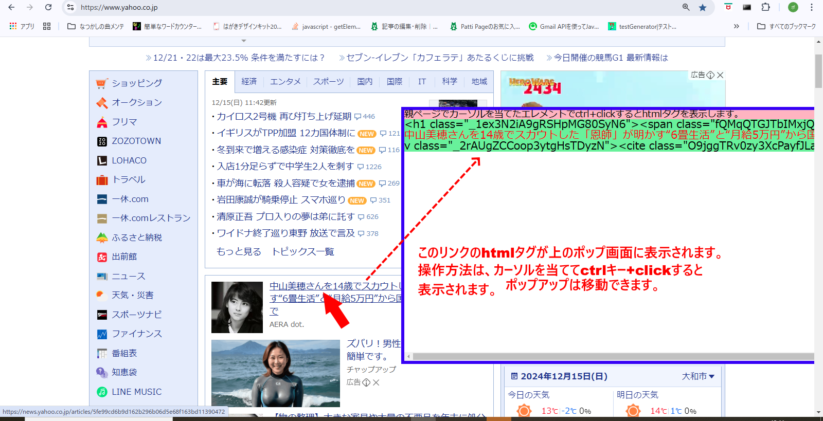
Task: Click the 知恵袋 icon
Action: (102, 372)
